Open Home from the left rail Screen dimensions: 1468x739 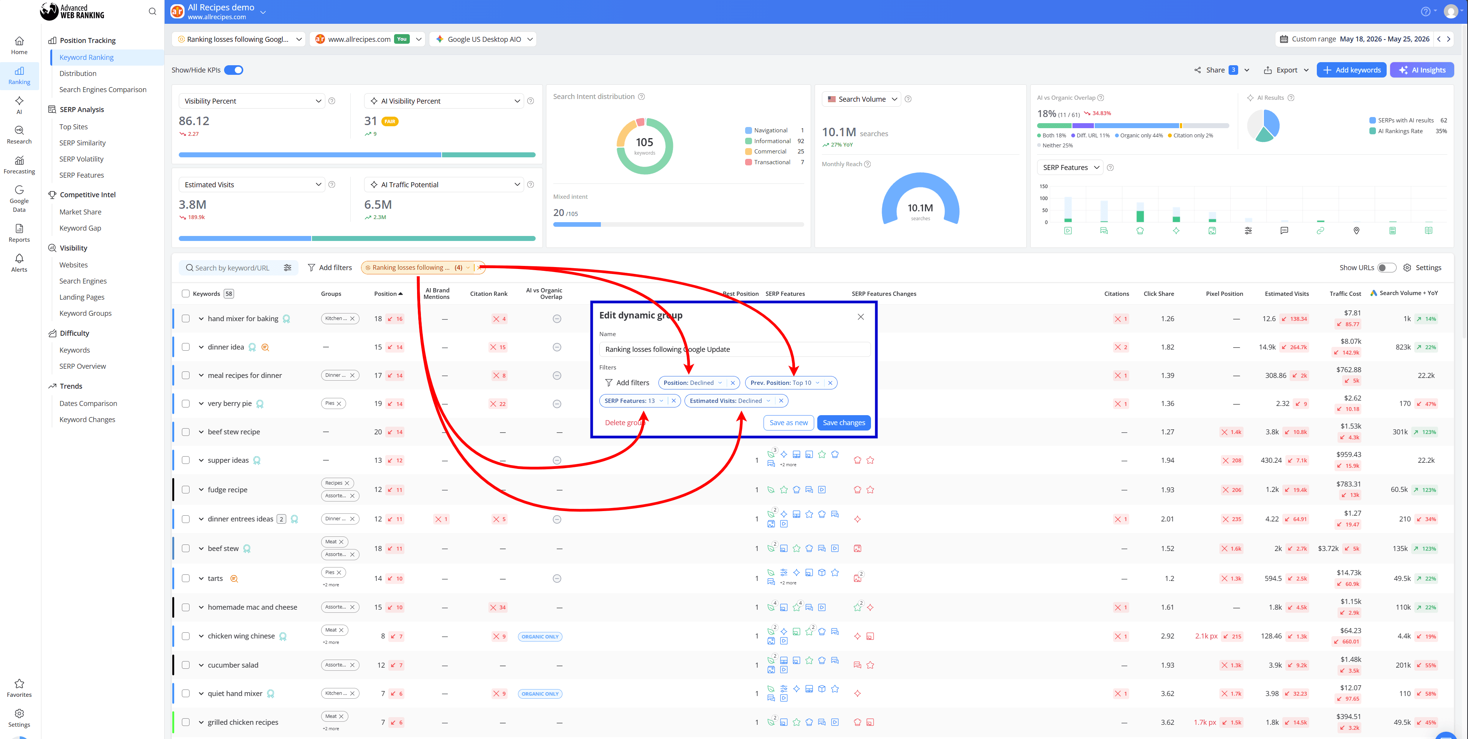point(19,46)
